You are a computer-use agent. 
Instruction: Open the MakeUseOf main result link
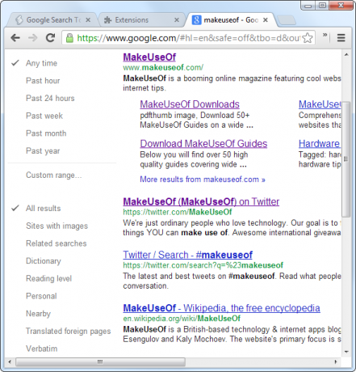149,57
